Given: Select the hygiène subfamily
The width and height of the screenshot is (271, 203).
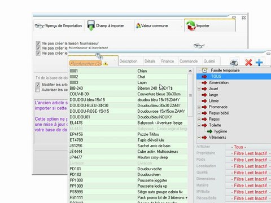Looking at the screenshot, I should tap(221, 131).
